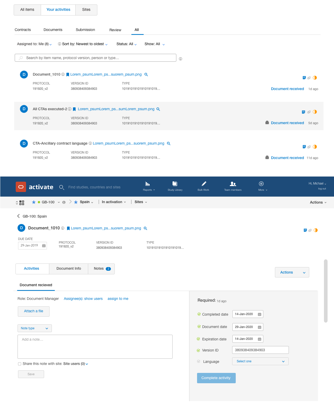
Task: Click the log out link
Action: click(322, 189)
